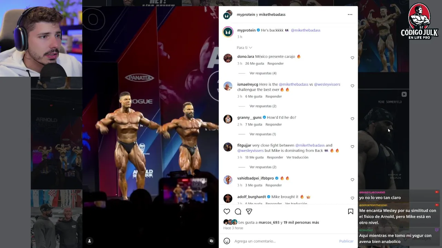Open the comment bubble icon below the comments
Viewport: 442px width, 248px height.
238,211
